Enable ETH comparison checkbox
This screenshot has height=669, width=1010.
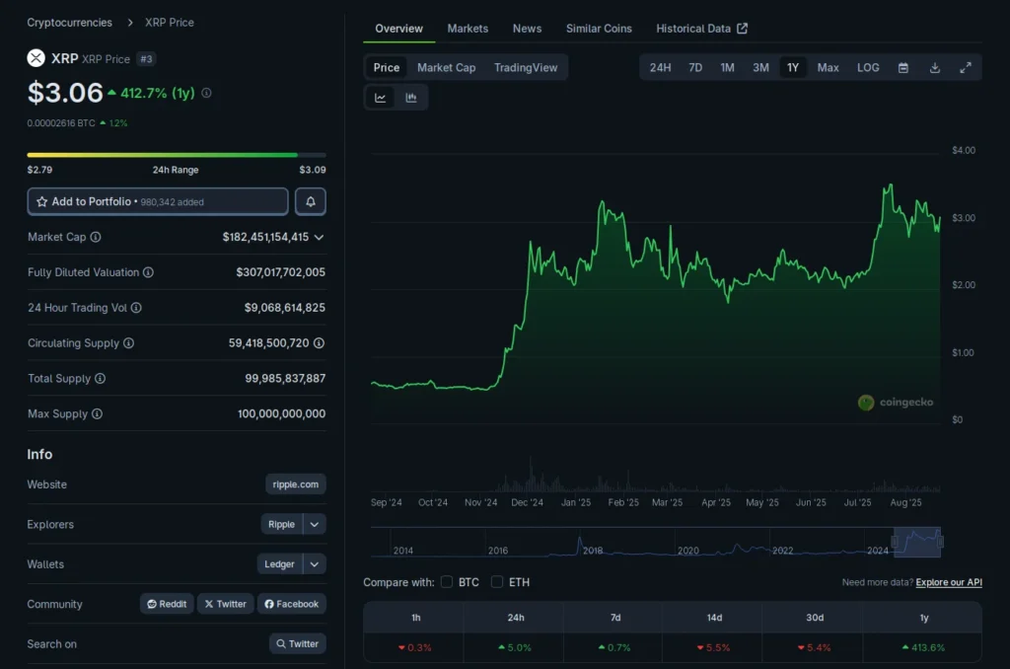497,582
